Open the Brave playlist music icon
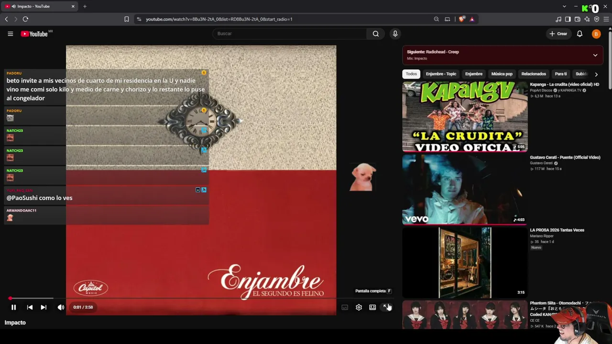This screenshot has height=344, width=612. pyautogui.click(x=558, y=19)
